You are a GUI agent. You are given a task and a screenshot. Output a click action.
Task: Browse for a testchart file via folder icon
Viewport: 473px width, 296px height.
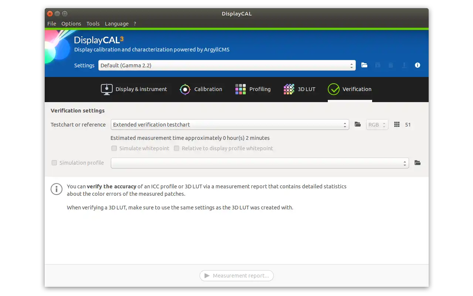[x=358, y=124]
